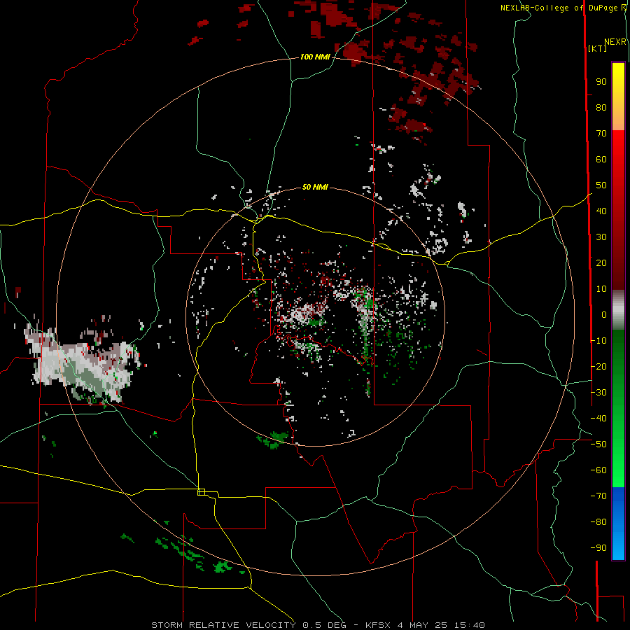Pick the "-60" velocity scale label

pyautogui.click(x=598, y=470)
